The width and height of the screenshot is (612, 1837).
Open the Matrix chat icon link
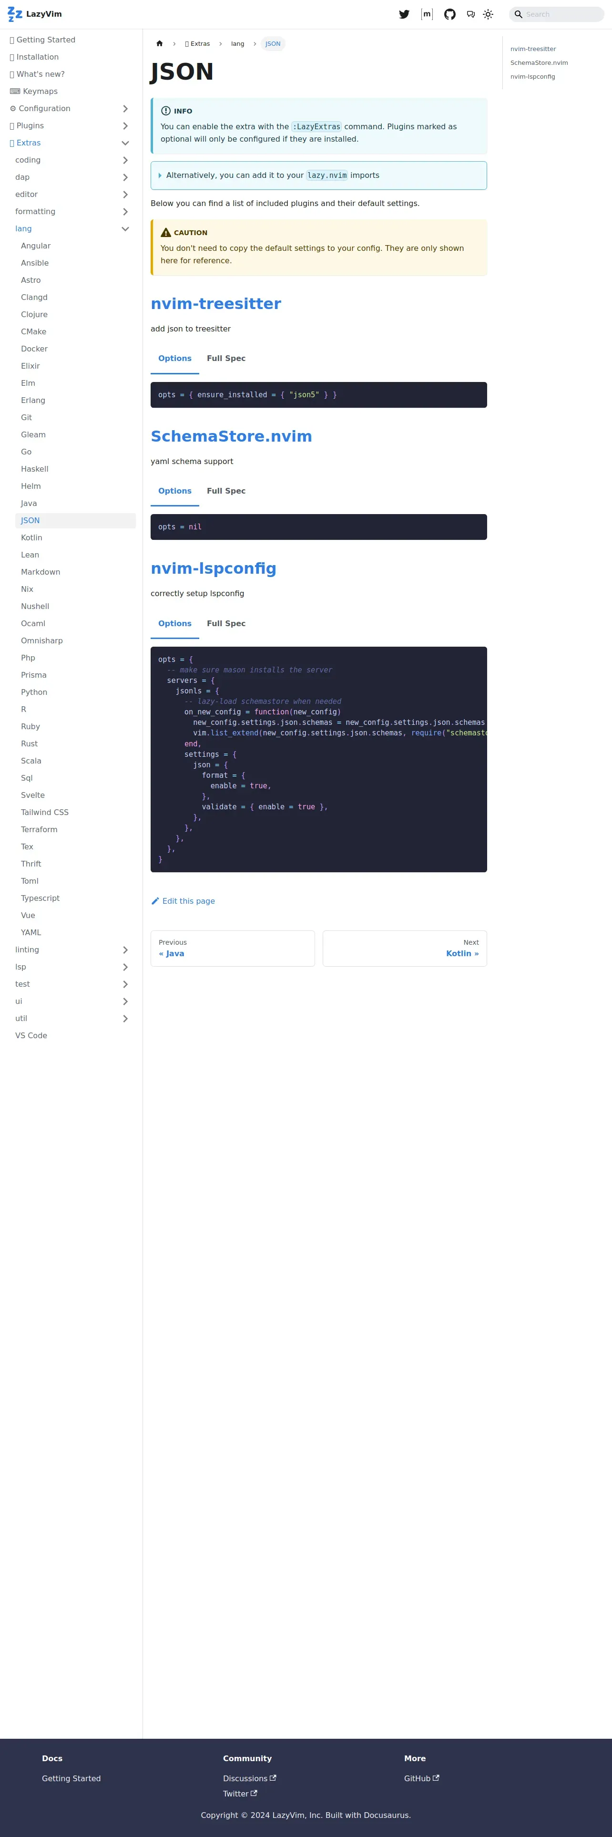click(x=427, y=14)
